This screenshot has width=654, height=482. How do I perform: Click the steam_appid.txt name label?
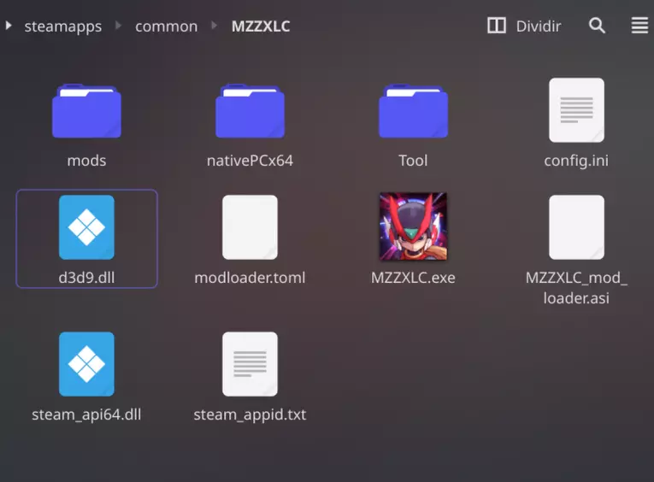click(x=250, y=414)
